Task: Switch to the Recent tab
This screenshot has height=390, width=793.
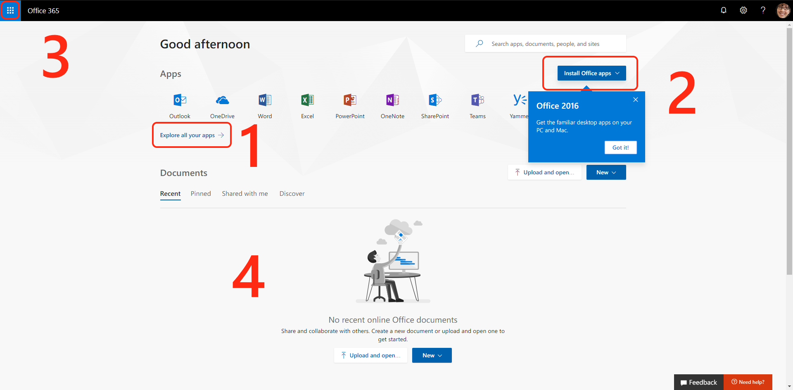Action: pos(170,193)
